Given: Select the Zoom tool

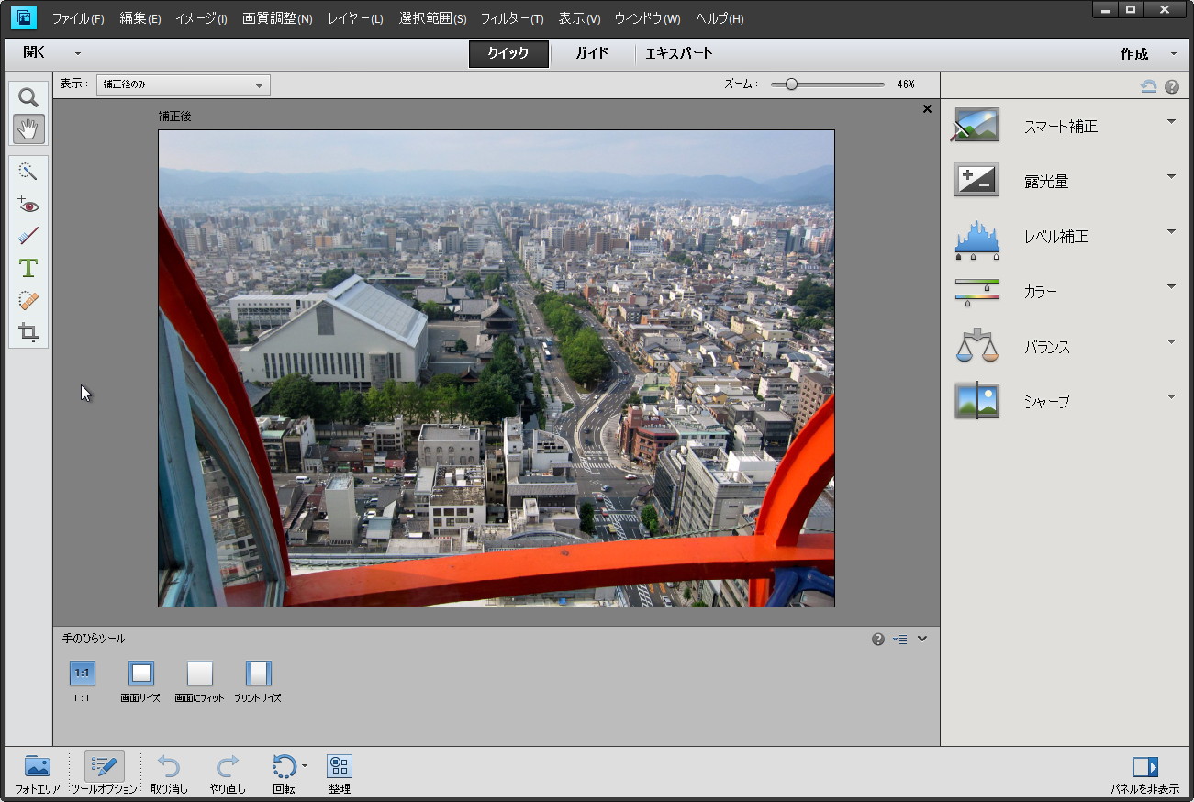Looking at the screenshot, I should point(28,96).
